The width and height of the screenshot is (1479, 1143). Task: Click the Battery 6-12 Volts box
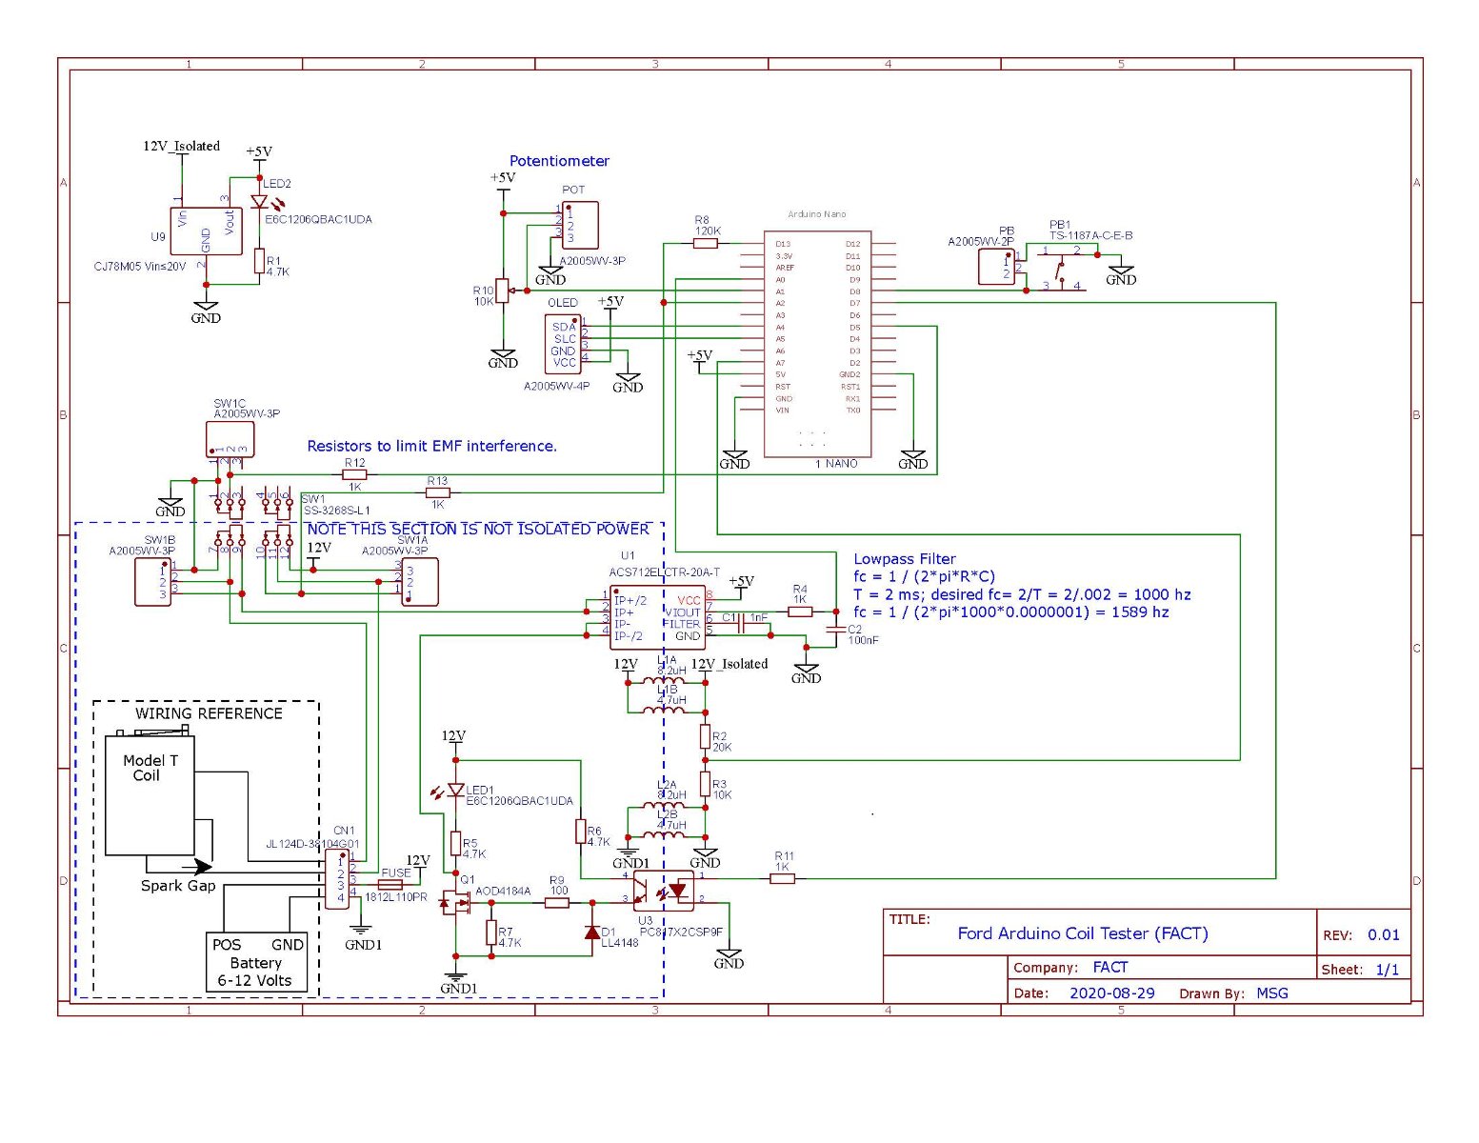pos(256,962)
